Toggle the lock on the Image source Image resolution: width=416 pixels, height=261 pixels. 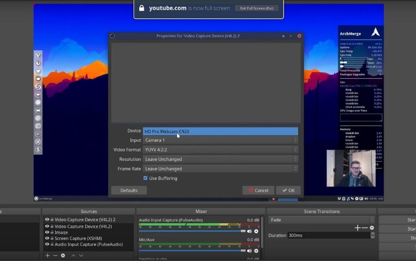[52, 232]
